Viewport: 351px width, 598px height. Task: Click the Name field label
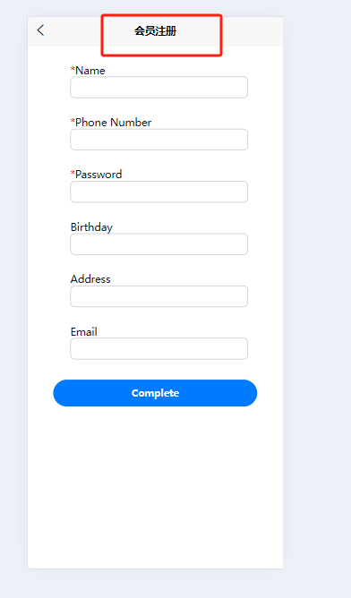(x=90, y=71)
